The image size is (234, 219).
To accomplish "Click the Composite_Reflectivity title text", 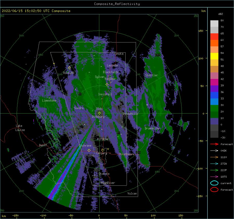I will coord(117,4).
